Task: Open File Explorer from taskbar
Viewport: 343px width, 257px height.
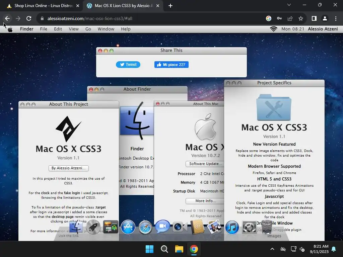Action: coord(179,249)
